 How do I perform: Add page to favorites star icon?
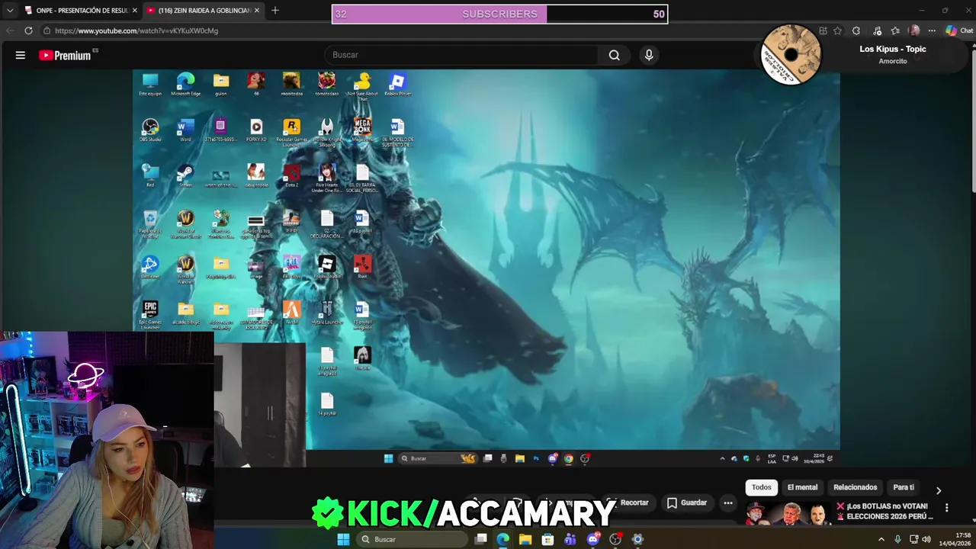coord(838,30)
